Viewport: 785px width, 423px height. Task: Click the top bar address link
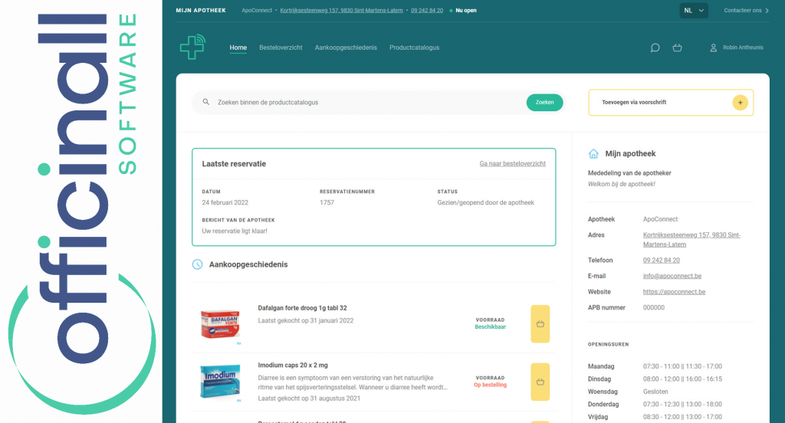coord(341,11)
